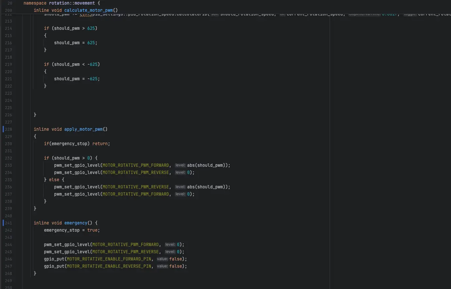Click the blue change marker beside line 241

click(3, 223)
